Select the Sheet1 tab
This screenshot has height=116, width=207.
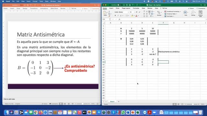[112, 101]
